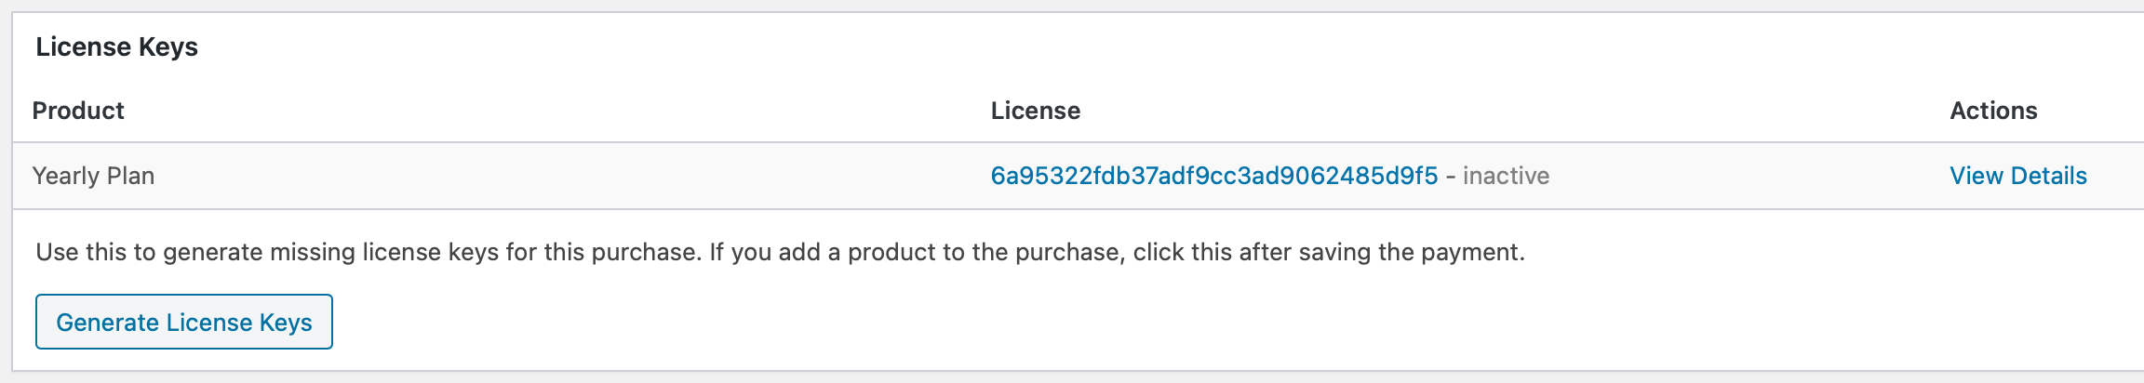Click the Product column header

coord(78,111)
